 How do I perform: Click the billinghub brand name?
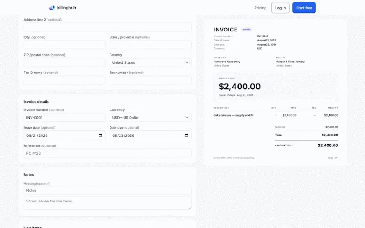pyautogui.click(x=66, y=8)
